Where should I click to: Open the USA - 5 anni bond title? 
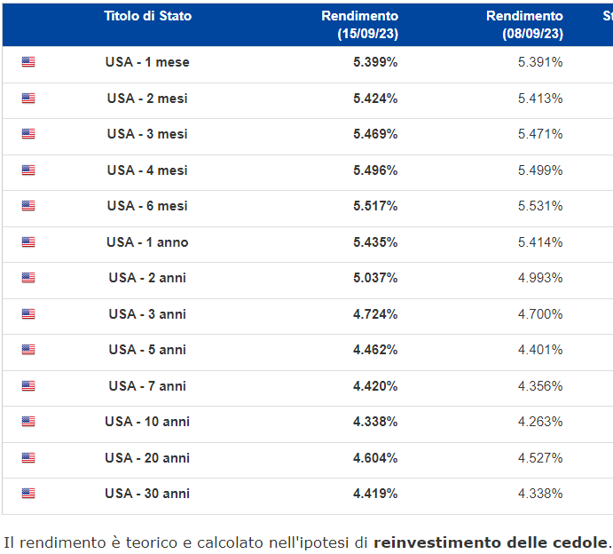pos(147,350)
